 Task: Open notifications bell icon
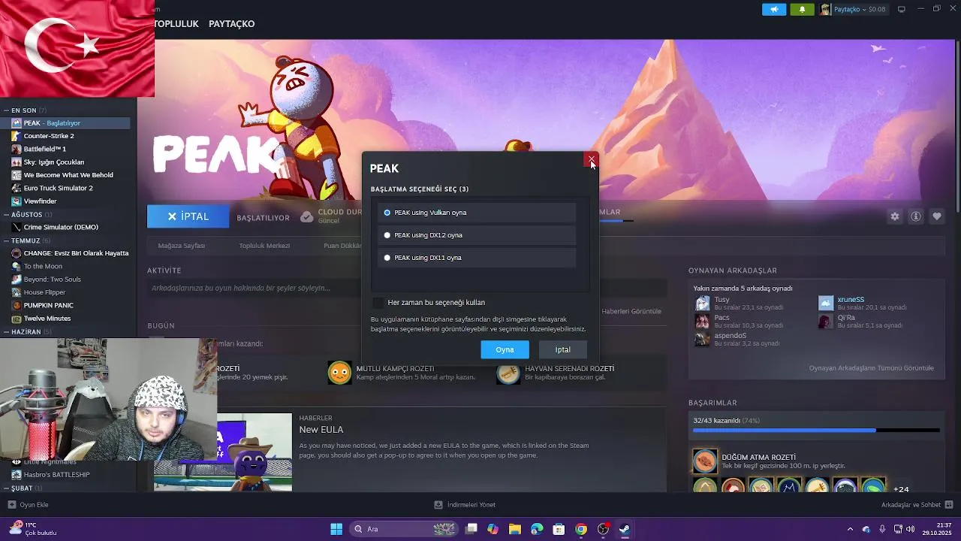pos(802,9)
